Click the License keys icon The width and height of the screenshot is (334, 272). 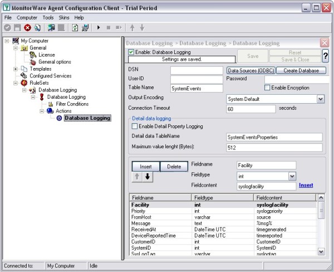(x=33, y=55)
